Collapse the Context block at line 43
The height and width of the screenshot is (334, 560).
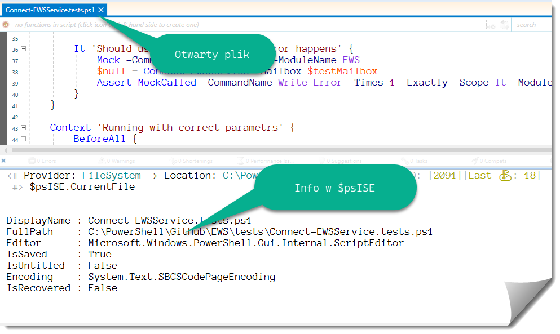24,128
